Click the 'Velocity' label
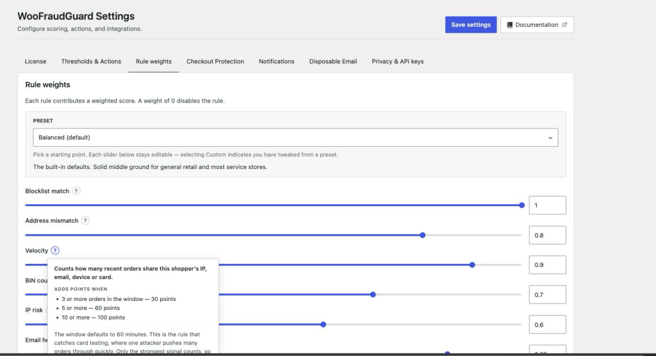656x356 pixels. coord(37,250)
